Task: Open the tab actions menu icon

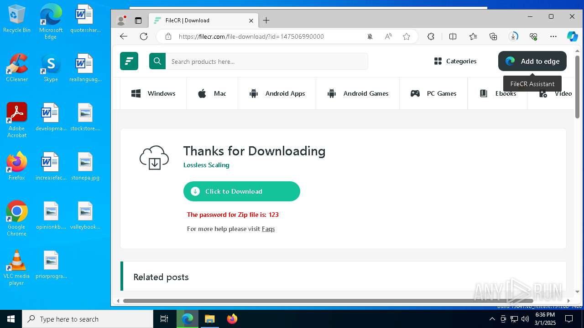Action: click(x=138, y=20)
